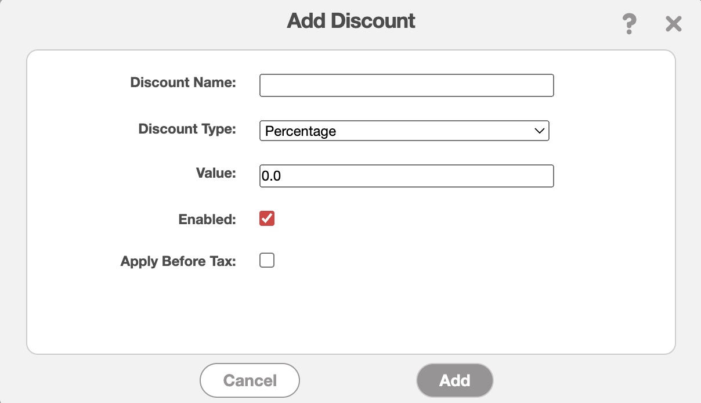The height and width of the screenshot is (403, 701).
Task: Click the Discount Name label
Action: pos(183,82)
